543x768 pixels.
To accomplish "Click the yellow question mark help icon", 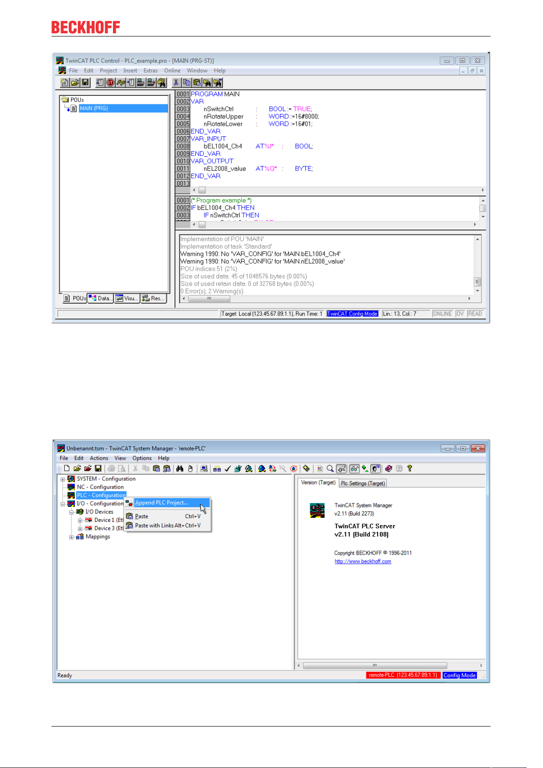I will (x=410, y=469).
